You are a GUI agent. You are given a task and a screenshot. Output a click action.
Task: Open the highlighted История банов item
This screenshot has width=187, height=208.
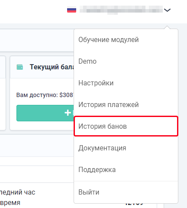click(126, 126)
